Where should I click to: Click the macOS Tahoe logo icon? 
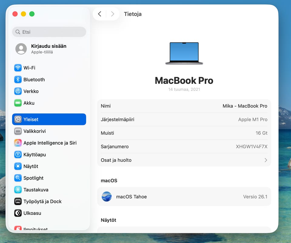tap(107, 197)
